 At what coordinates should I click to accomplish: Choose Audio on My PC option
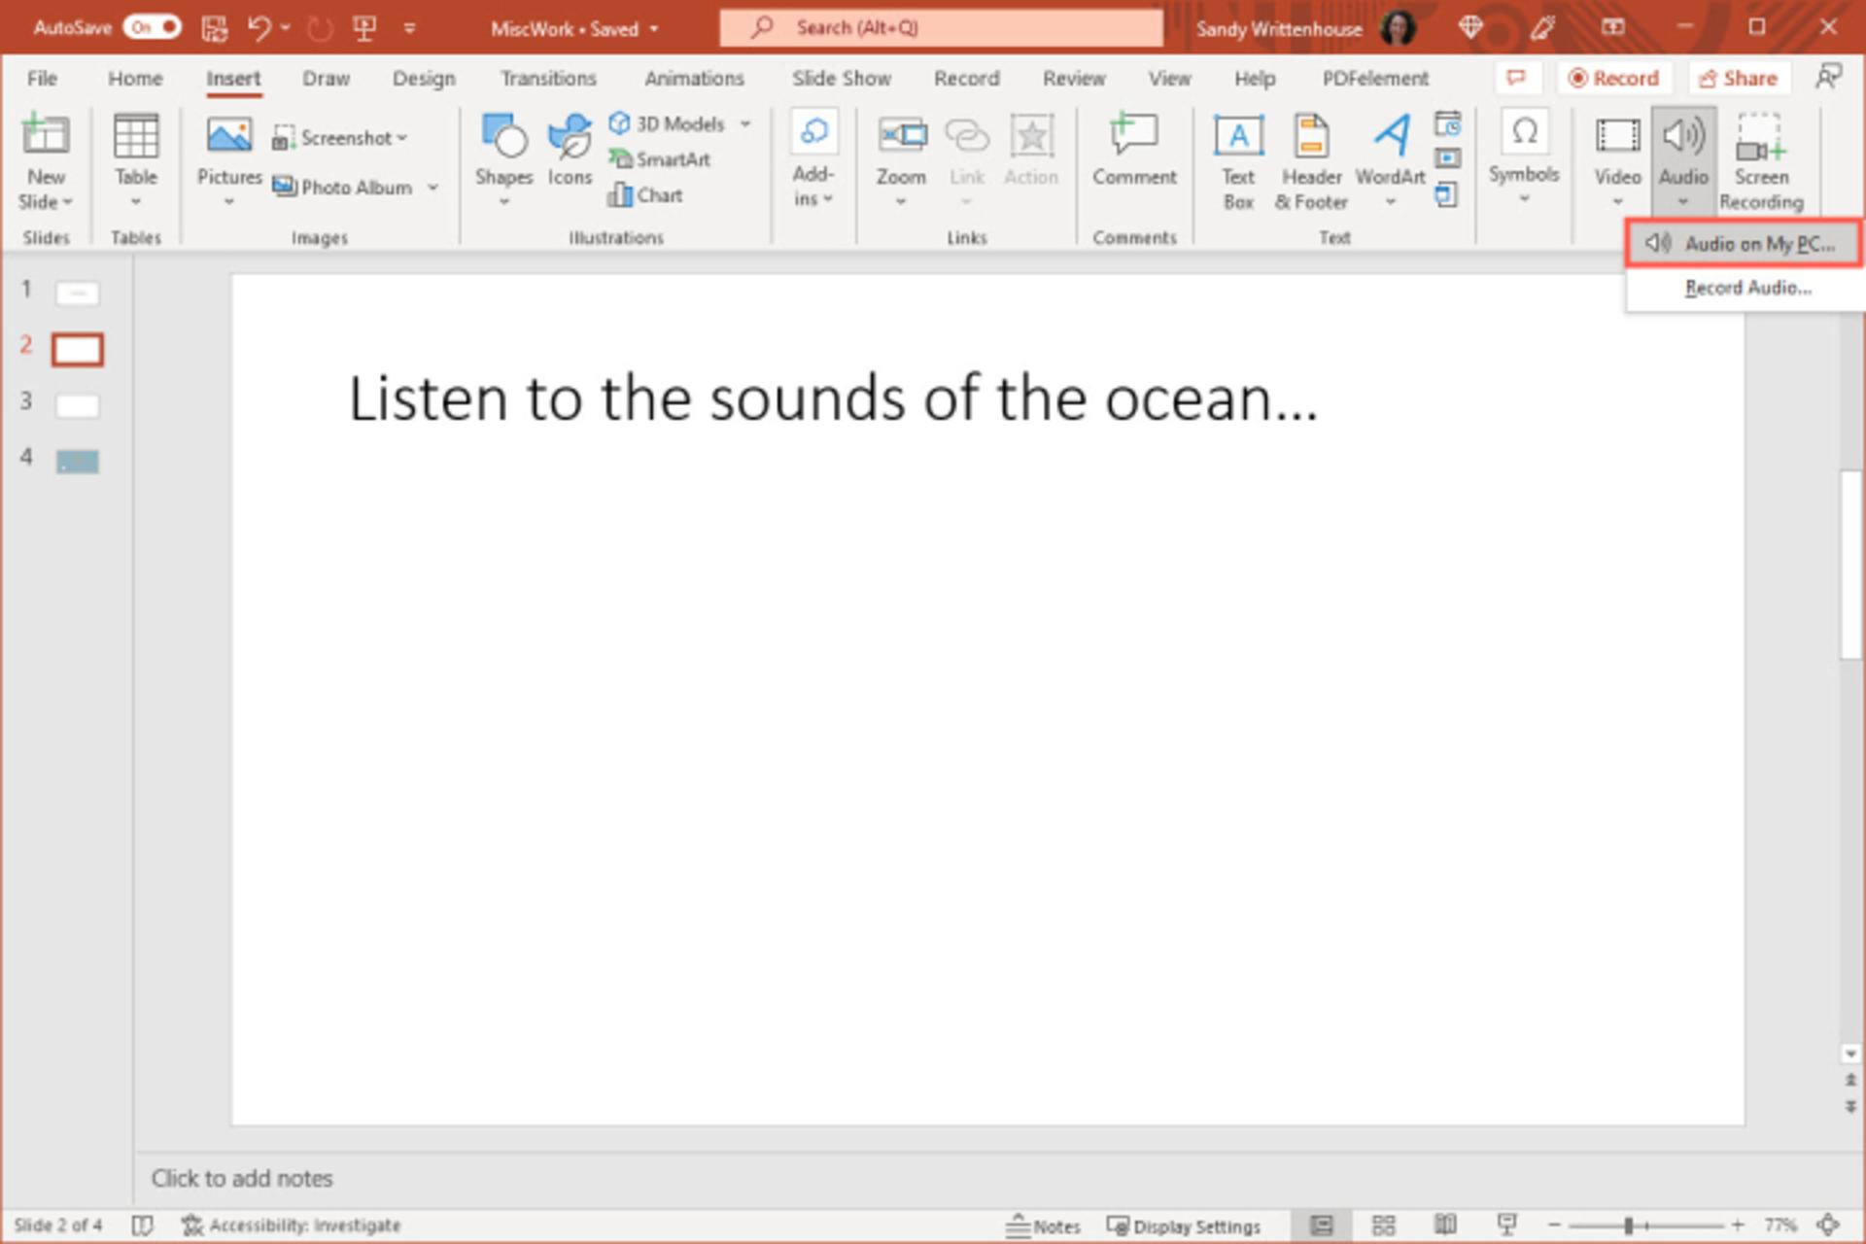1744,244
